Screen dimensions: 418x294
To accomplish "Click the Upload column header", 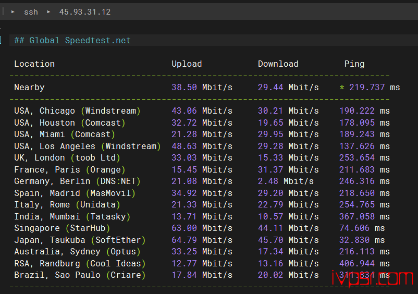I will 187,64.
